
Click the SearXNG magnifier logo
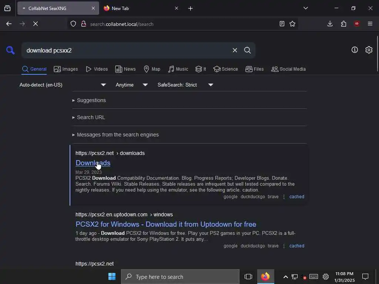10,50
